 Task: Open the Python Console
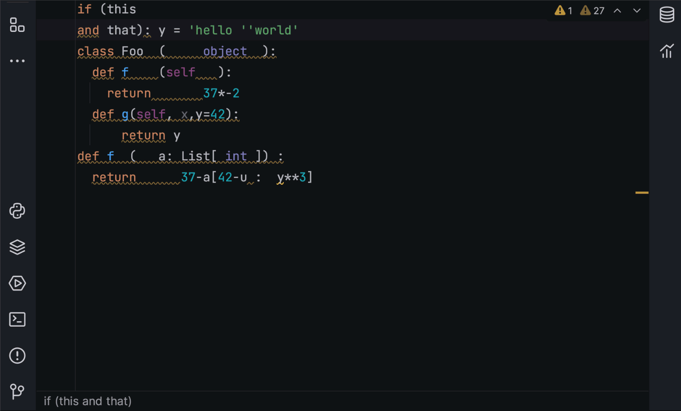click(x=17, y=211)
